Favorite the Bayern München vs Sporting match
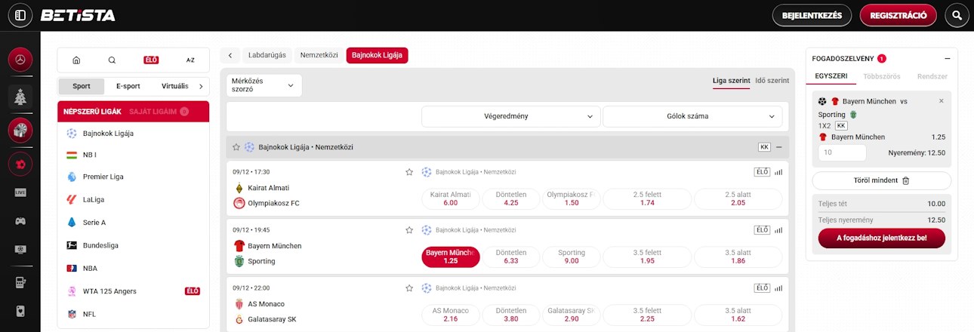 409,230
